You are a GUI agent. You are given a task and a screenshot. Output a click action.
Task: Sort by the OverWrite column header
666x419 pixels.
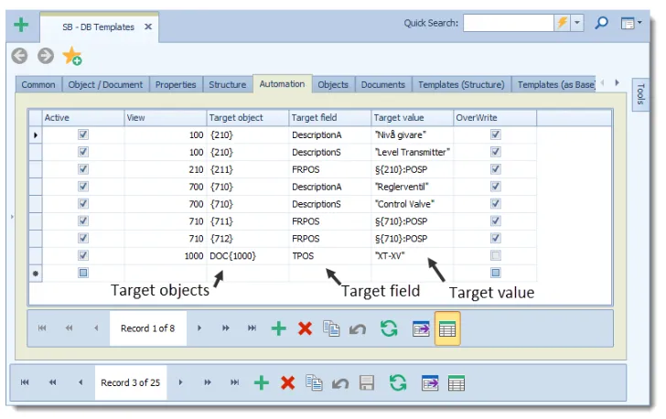495,118
